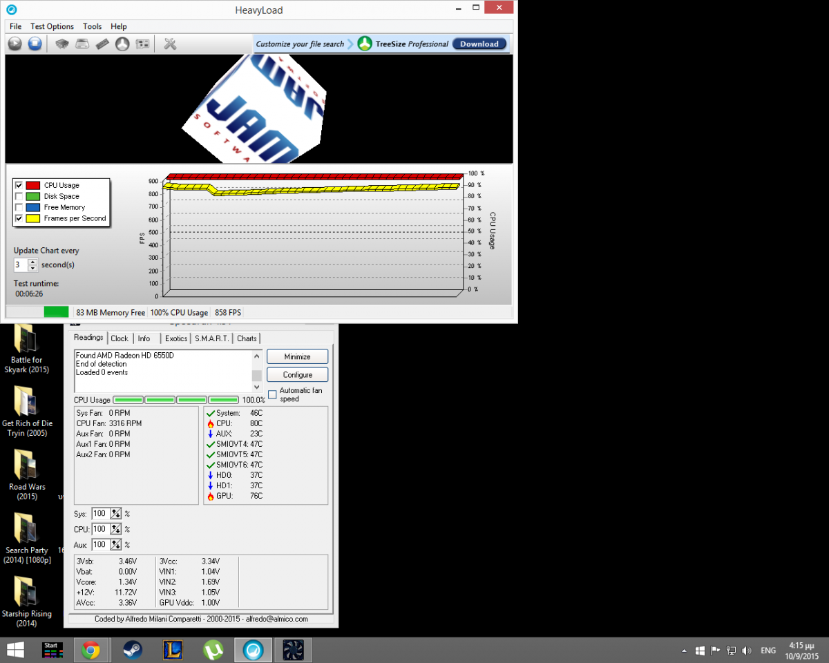Open the Test Options menu
This screenshot has width=829, height=663.
[x=52, y=26]
